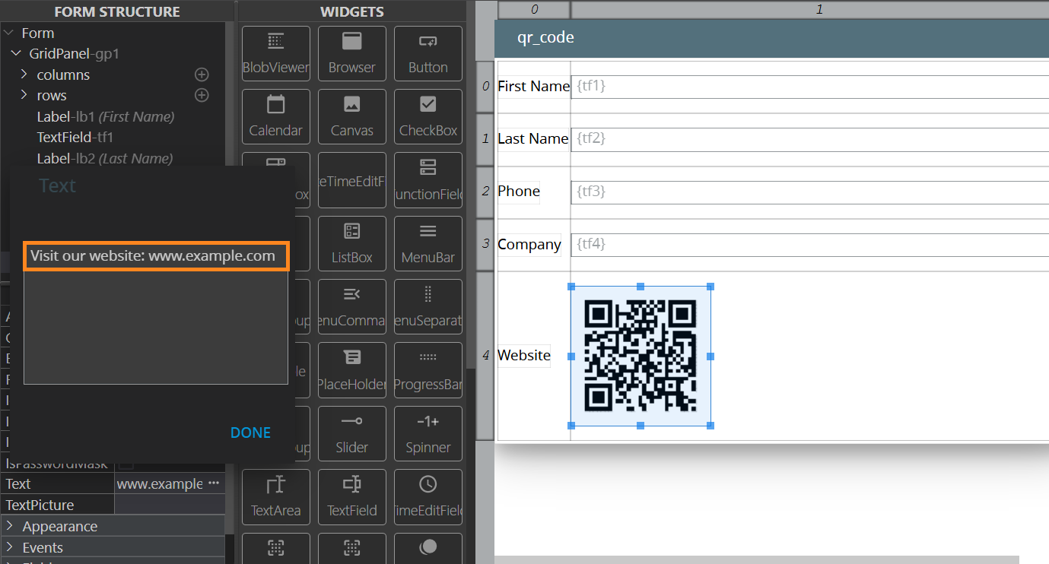Choose the Spinner widget
The width and height of the screenshot is (1049, 564).
(428, 434)
